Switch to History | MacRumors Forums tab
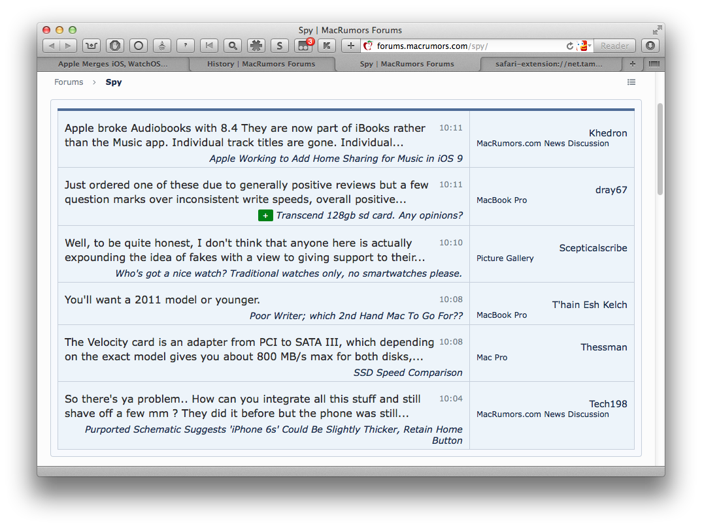 pos(261,64)
